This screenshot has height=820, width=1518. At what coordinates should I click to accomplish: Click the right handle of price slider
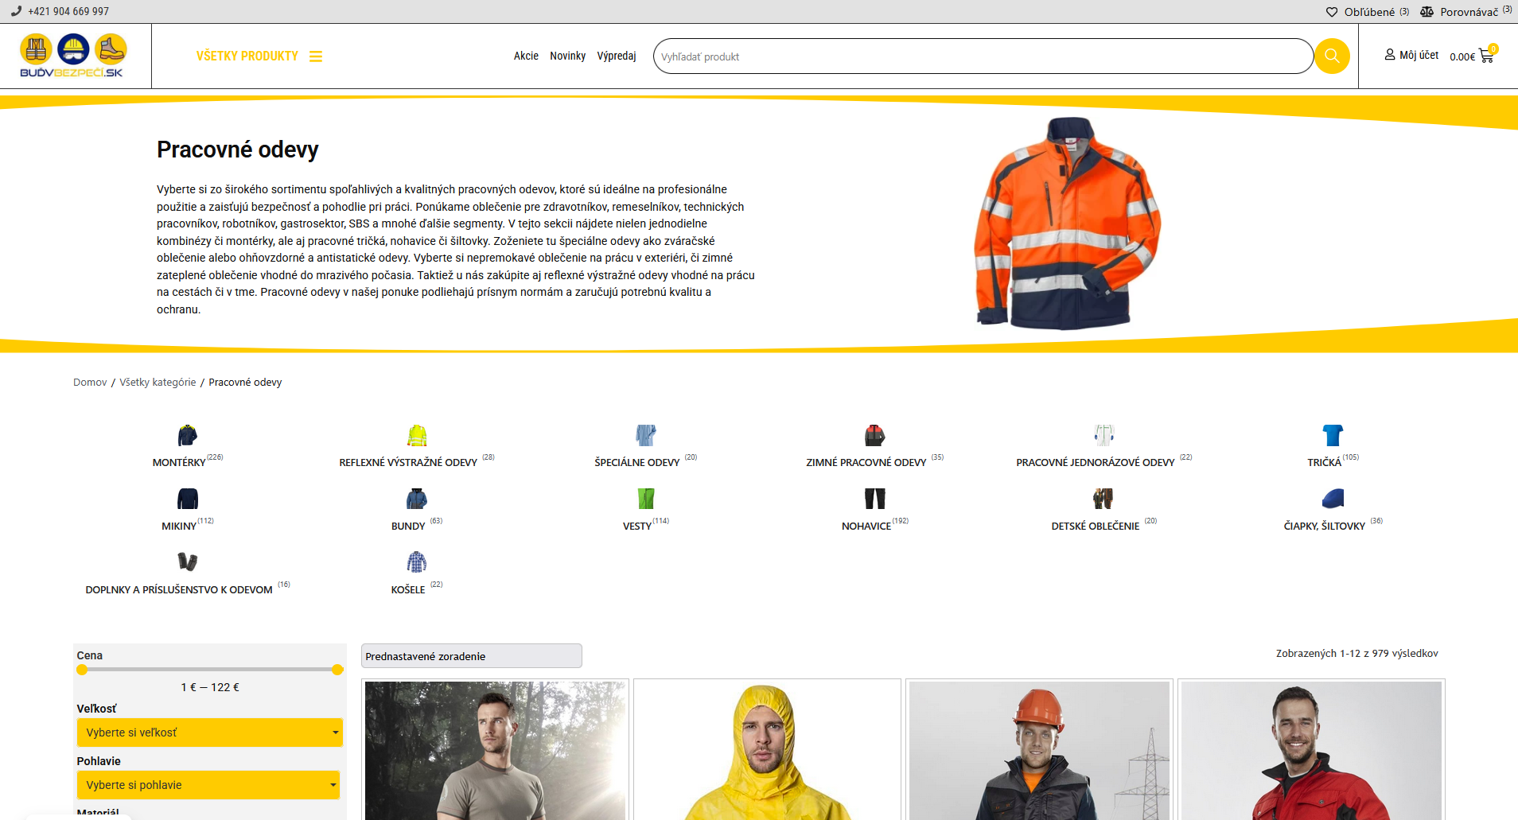[x=337, y=670]
